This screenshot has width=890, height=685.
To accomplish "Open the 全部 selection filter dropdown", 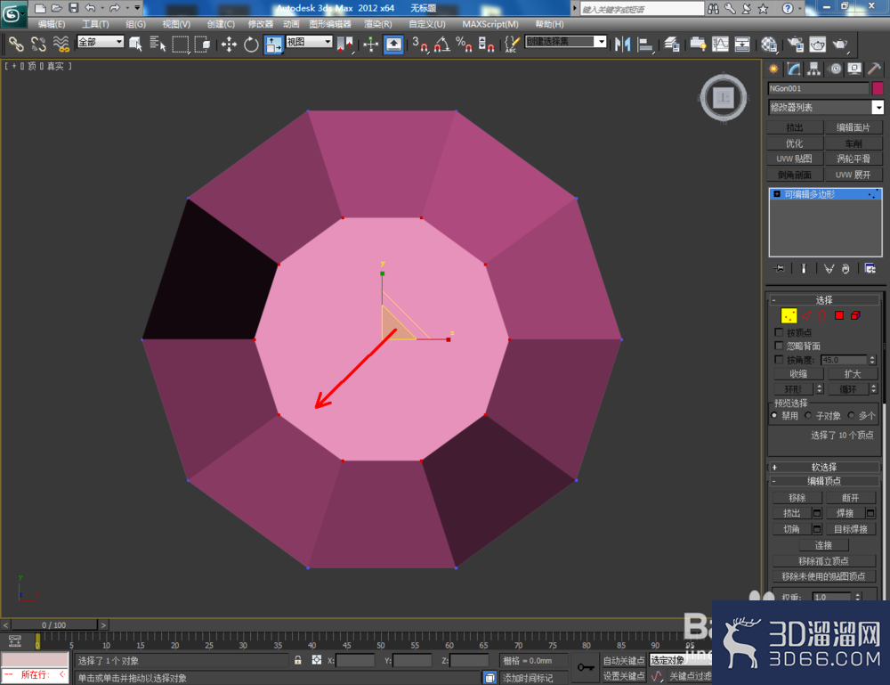I will 101,42.
